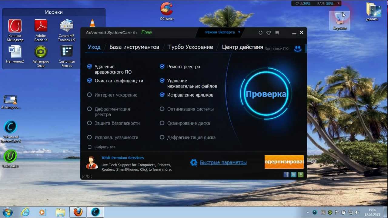Open the Ashampoo desktop shortcut on left edge
Image resolution: width=388 pixels, height=218 pixels.
(10, 102)
